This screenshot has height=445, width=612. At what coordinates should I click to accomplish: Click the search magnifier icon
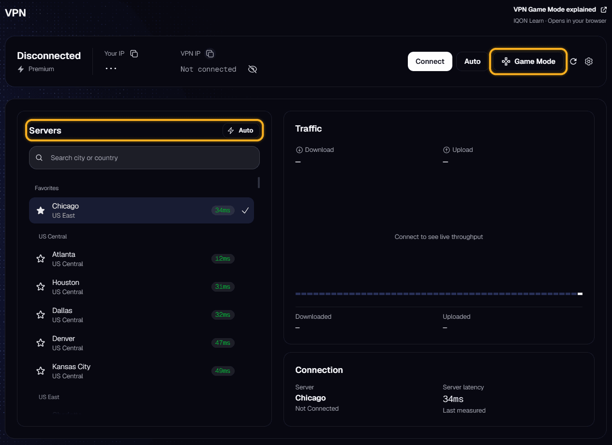coord(39,158)
